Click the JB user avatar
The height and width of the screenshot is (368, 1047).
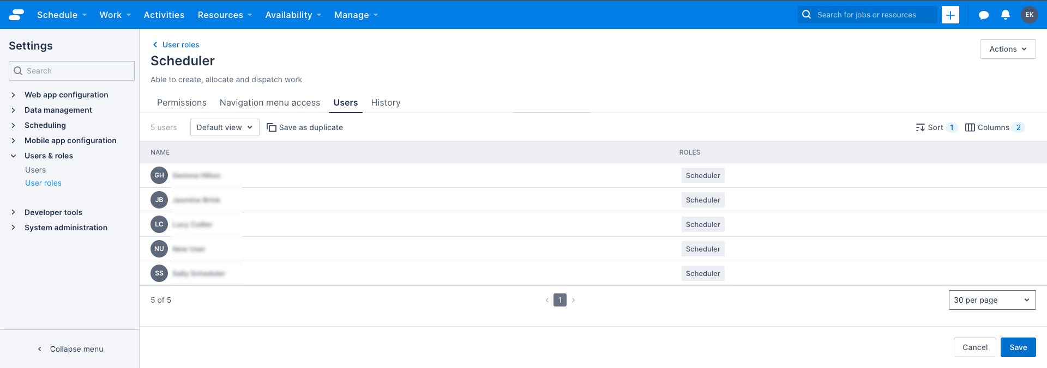[x=159, y=200]
